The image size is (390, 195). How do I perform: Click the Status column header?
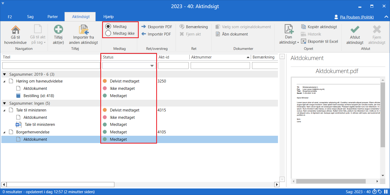129,57
